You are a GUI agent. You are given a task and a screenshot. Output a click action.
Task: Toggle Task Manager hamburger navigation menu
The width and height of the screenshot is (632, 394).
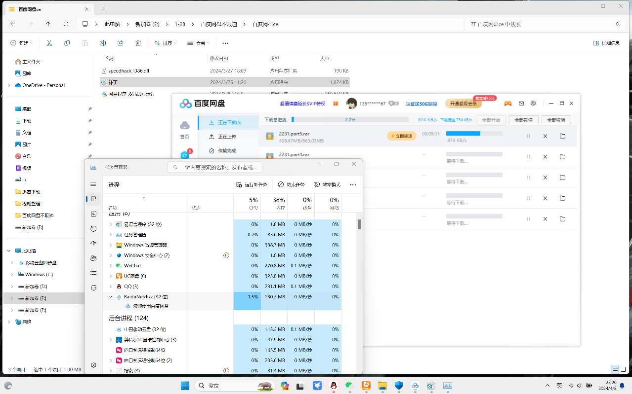pyautogui.click(x=93, y=184)
